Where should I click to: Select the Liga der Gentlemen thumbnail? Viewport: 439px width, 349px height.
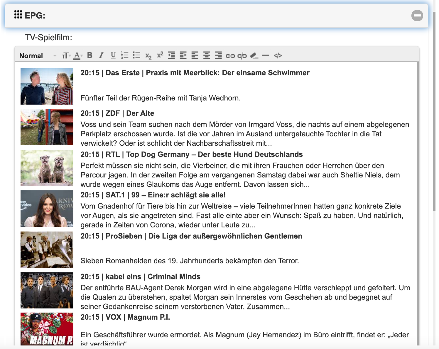pyautogui.click(x=47, y=250)
